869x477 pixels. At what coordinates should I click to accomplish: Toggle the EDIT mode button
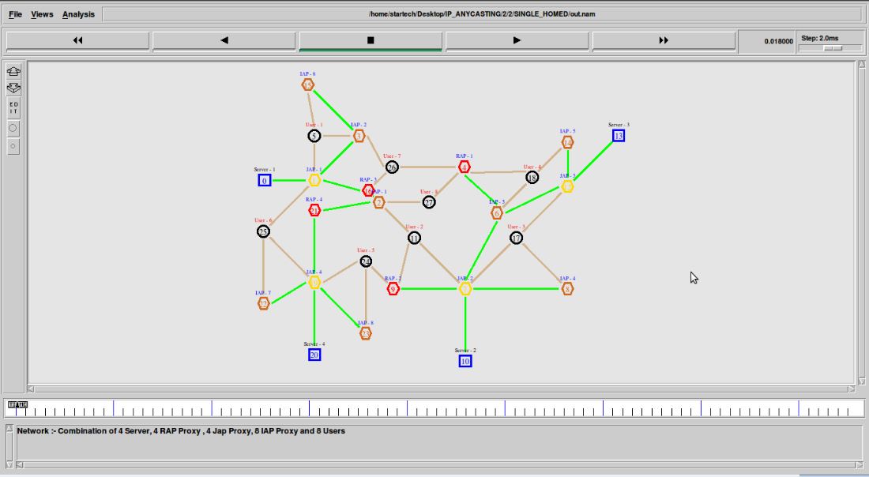click(13, 107)
